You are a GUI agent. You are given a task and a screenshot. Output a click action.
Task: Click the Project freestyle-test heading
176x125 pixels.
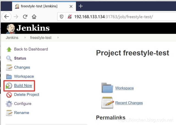(x=133, y=53)
